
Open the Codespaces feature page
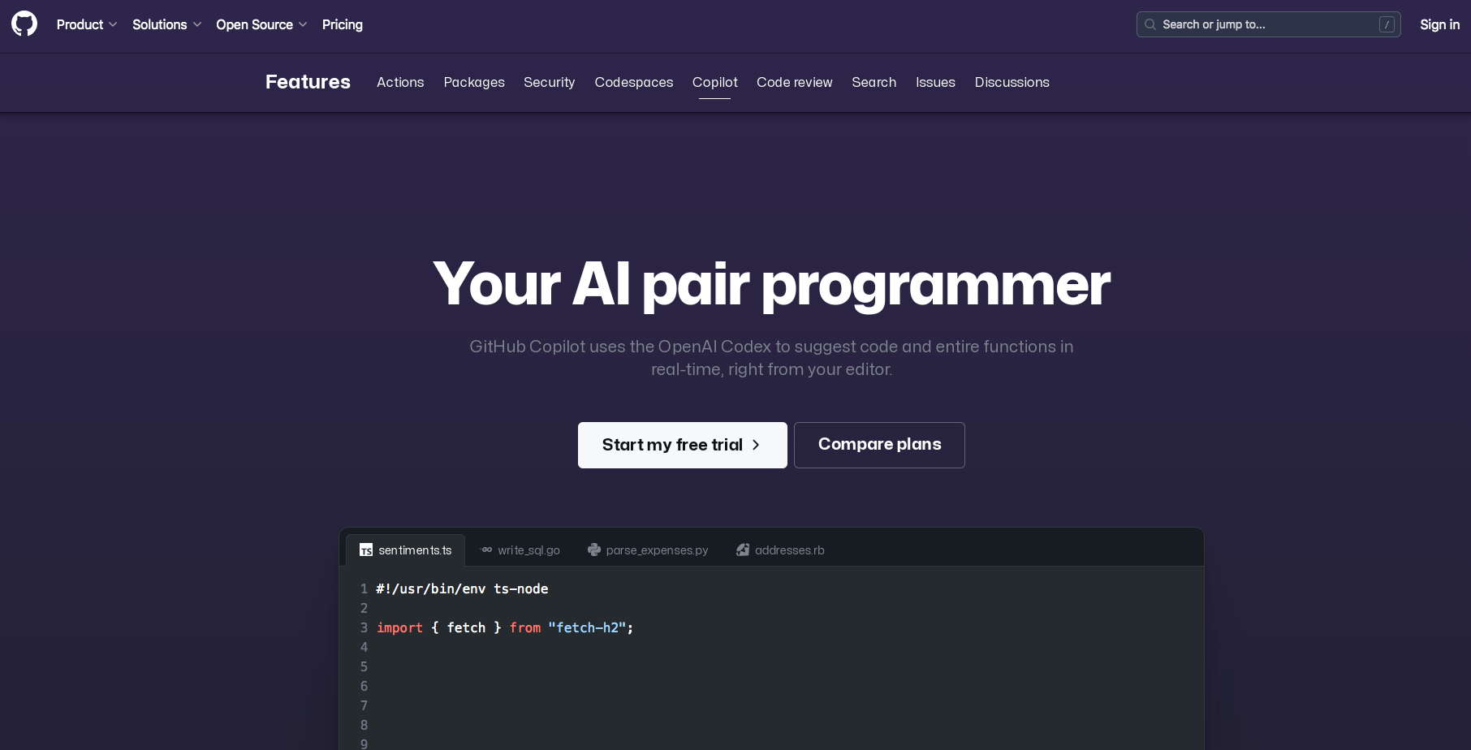[x=634, y=82]
